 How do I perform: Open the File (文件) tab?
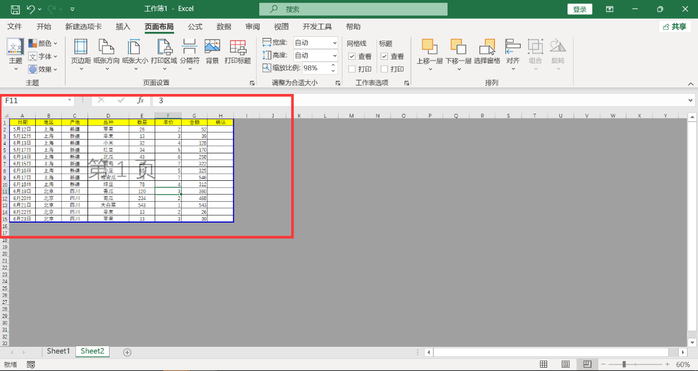click(15, 26)
